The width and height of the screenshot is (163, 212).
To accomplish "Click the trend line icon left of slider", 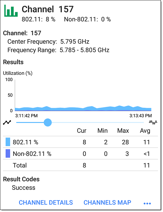I will 7,122.
